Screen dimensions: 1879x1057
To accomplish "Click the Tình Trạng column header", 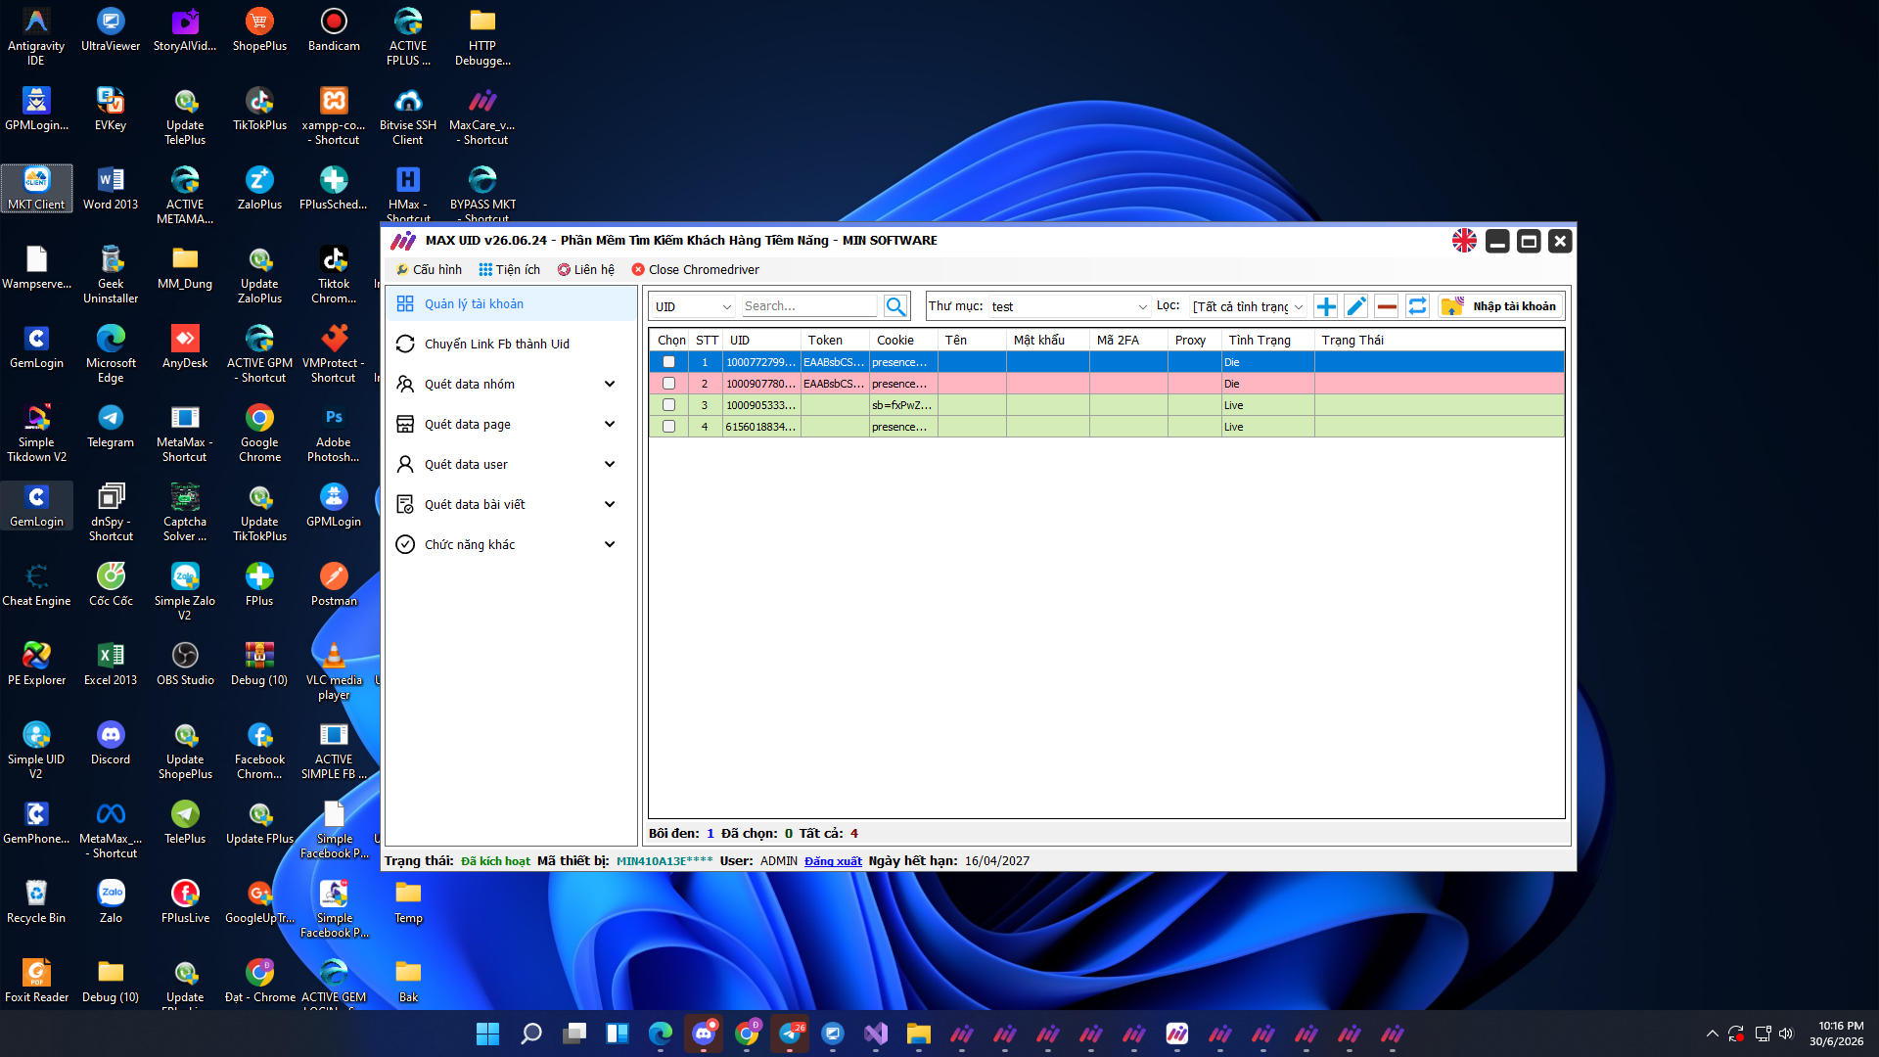I will pyautogui.click(x=1267, y=340).
